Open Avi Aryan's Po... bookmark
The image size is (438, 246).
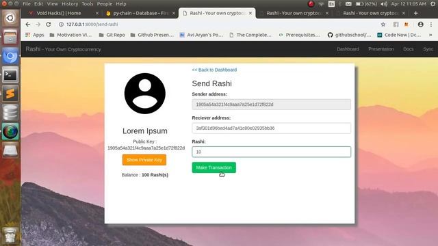[201, 35]
